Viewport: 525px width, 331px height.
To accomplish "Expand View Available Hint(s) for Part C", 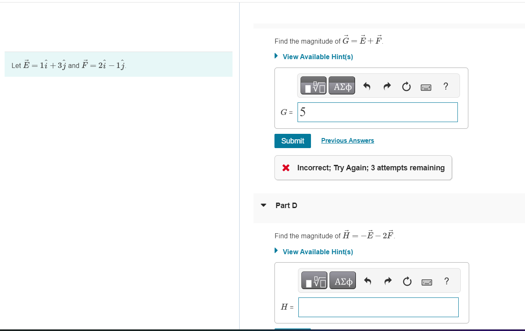I will 318,57.
